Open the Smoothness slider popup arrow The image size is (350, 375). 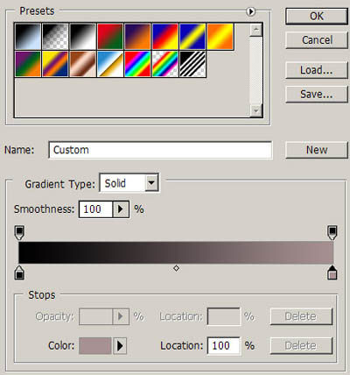point(121,209)
